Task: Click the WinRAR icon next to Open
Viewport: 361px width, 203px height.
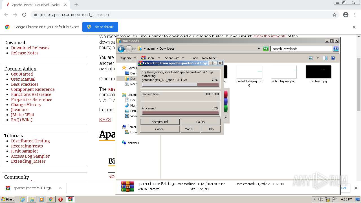Action: tap(143, 58)
